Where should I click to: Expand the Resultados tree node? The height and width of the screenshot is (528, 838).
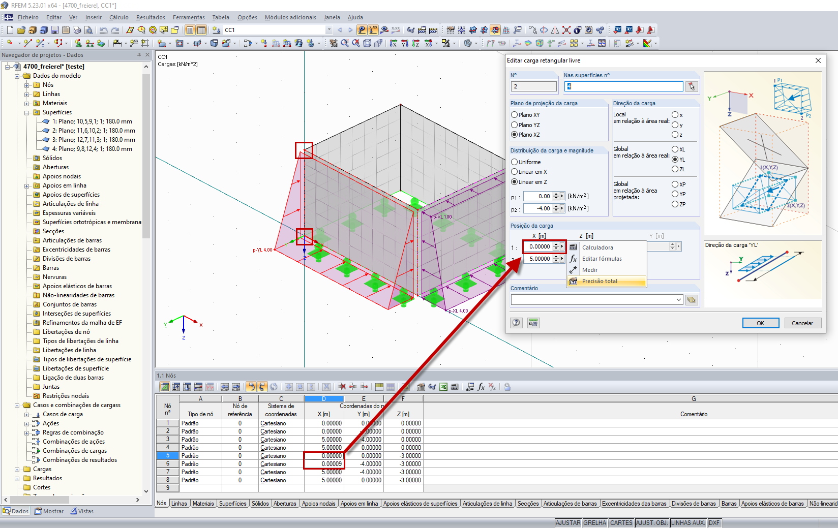(x=17, y=478)
